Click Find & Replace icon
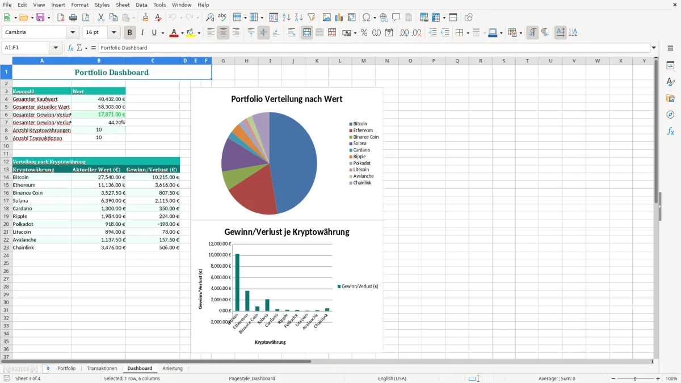The image size is (681, 383). [210, 18]
